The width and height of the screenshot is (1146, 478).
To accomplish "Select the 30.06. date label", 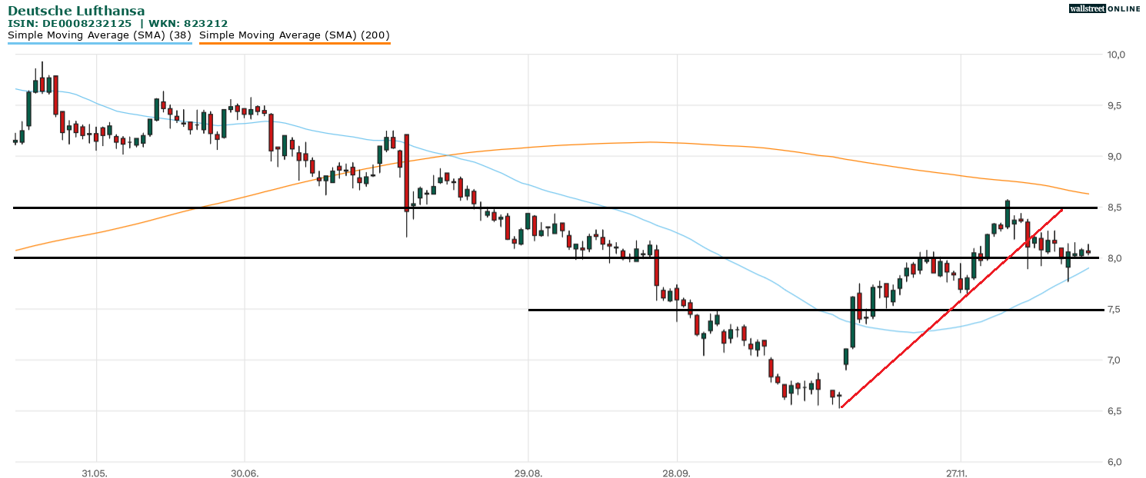I will point(244,473).
